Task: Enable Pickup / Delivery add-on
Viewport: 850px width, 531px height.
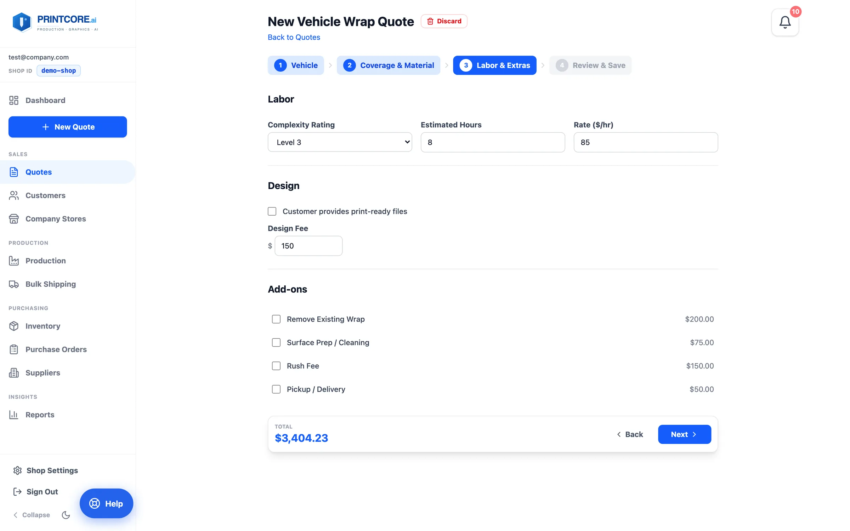Action: (276, 389)
